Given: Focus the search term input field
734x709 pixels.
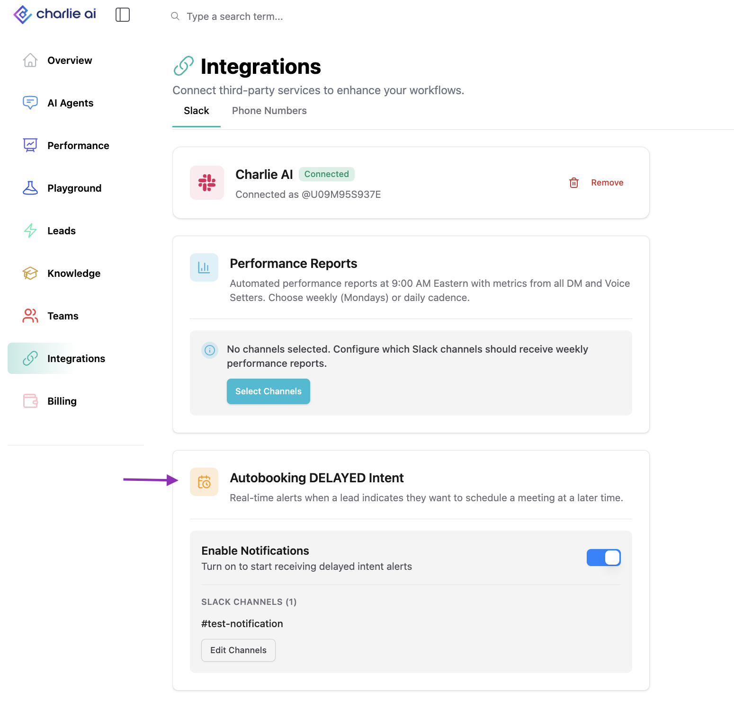Looking at the screenshot, I should tap(235, 17).
